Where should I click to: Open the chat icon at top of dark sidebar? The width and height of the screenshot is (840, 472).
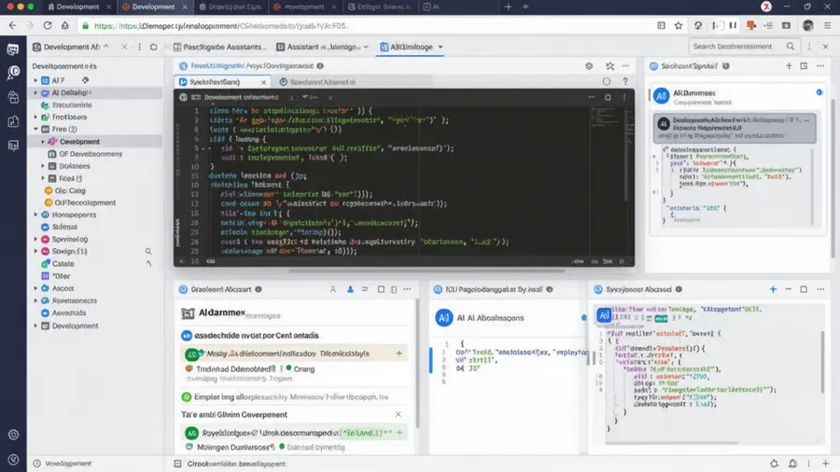click(13, 49)
